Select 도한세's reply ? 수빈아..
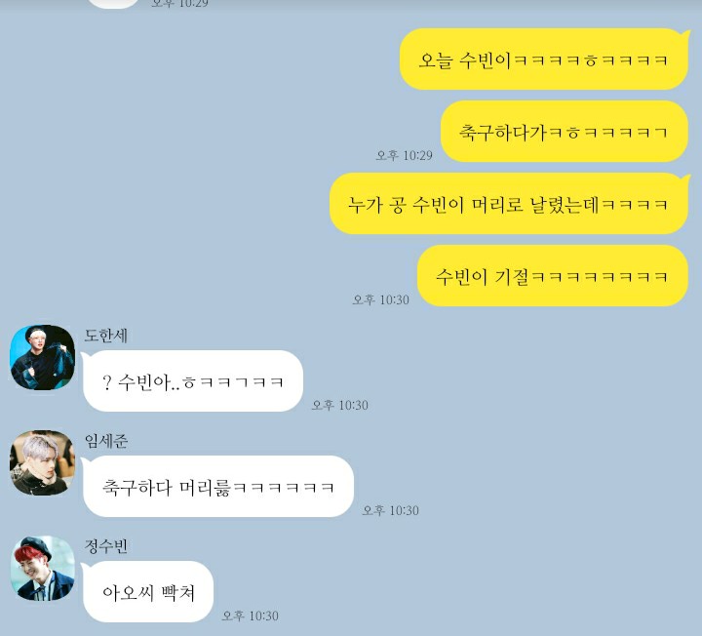702x636 pixels. click(x=193, y=381)
